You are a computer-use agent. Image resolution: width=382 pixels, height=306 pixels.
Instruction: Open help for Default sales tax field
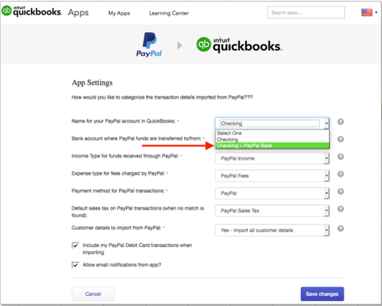coord(340,209)
